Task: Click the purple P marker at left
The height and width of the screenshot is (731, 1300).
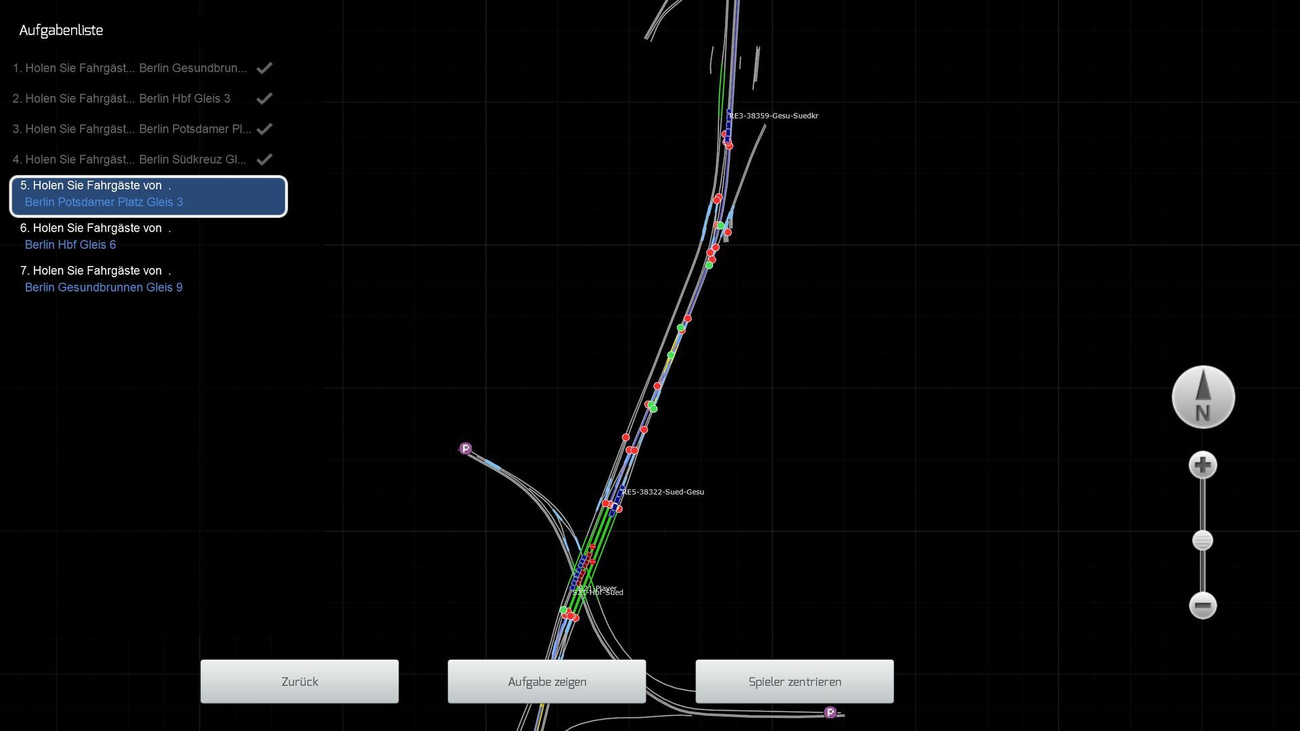Action: click(465, 449)
